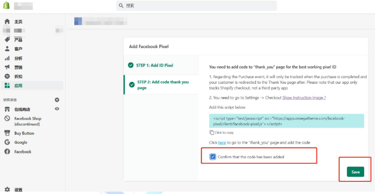Click eye icon to view online store
This screenshot has height=194, width=375.
57,109
